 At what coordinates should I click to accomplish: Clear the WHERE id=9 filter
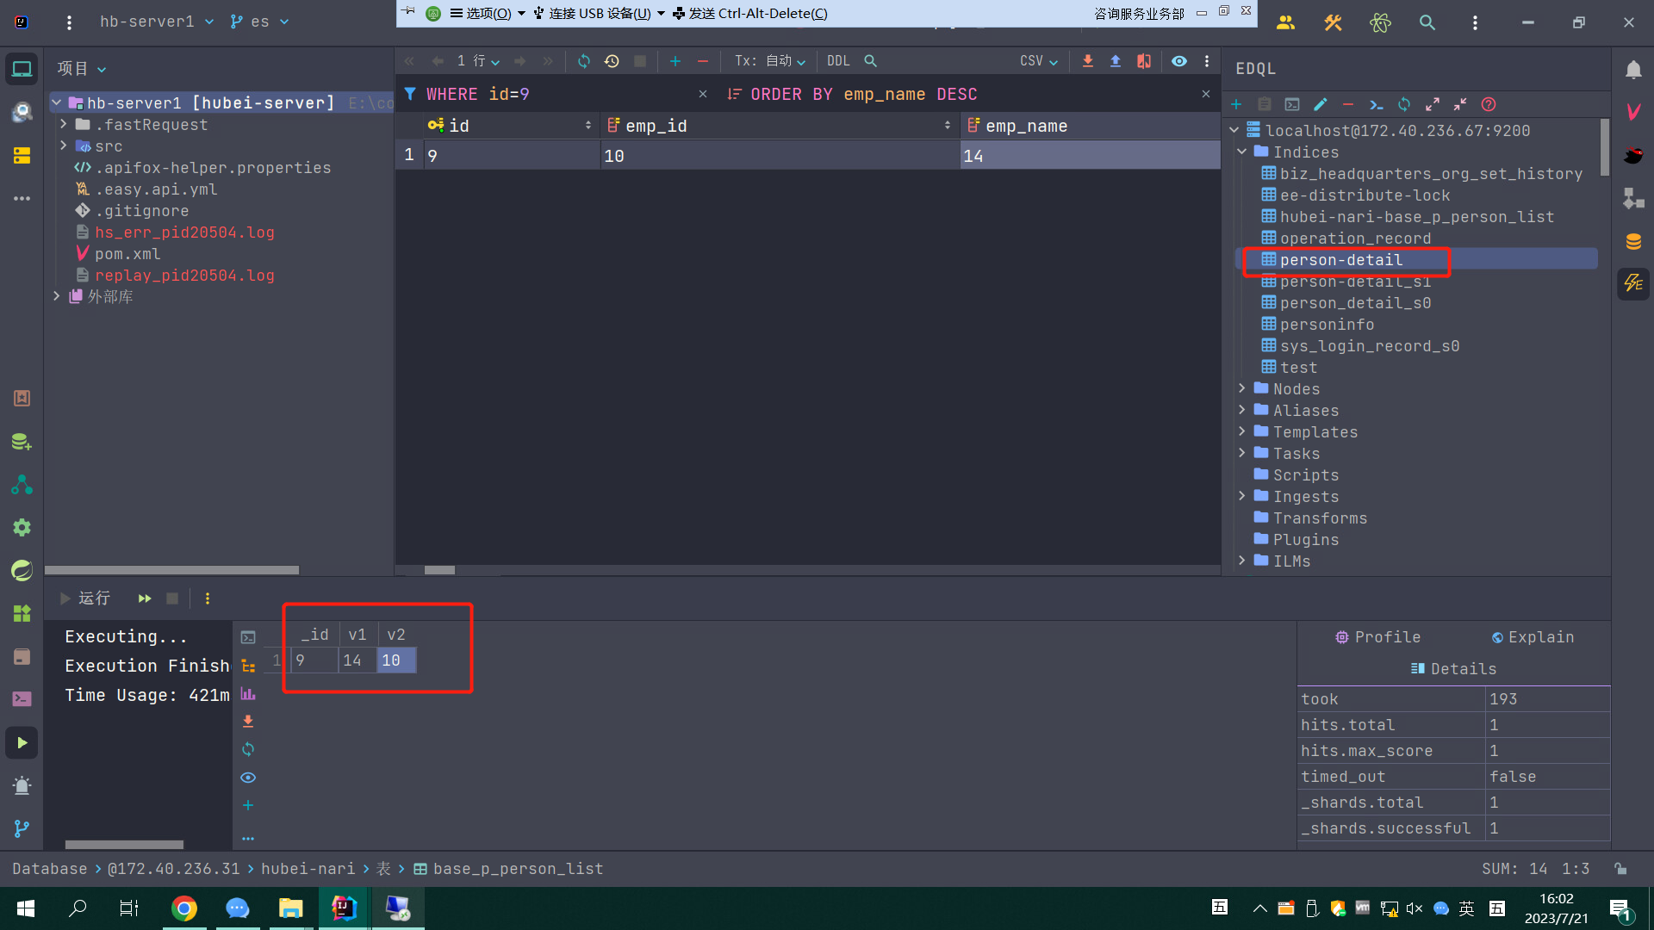pyautogui.click(x=703, y=94)
